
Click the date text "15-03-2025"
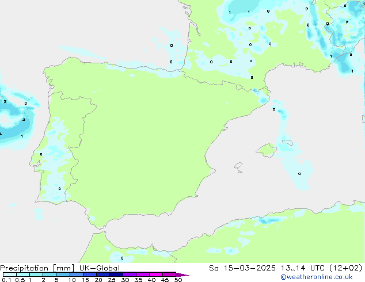pyautogui.click(x=249, y=268)
